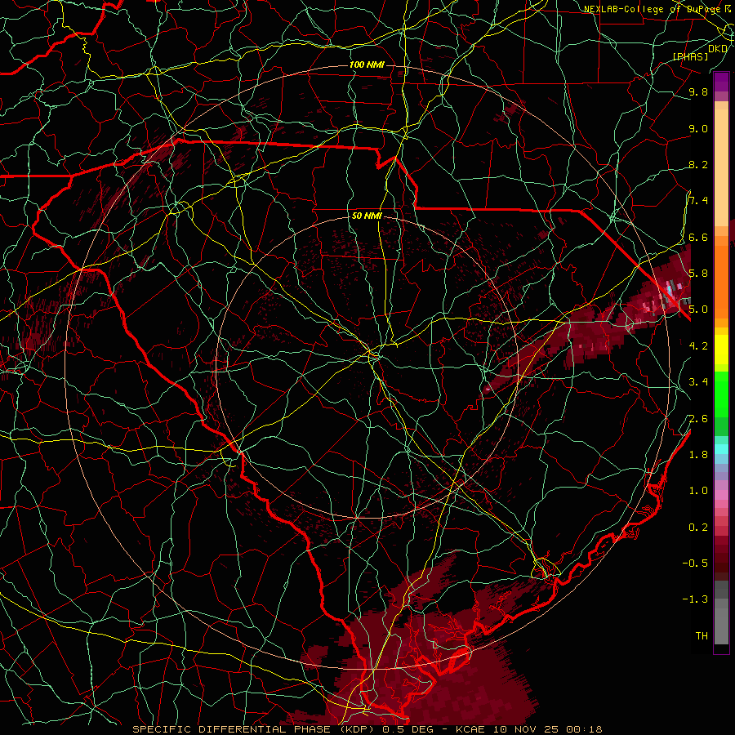The height and width of the screenshot is (735, 735).
Task: Click the purple segment of the color scale
Action: pos(721,82)
